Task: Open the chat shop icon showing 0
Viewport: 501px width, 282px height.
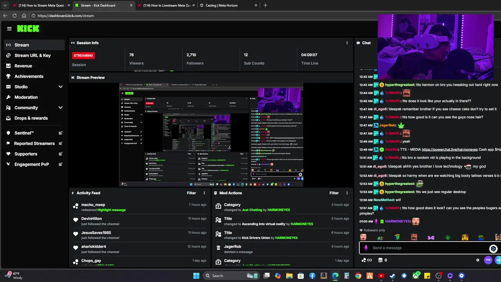Action: [383, 260]
